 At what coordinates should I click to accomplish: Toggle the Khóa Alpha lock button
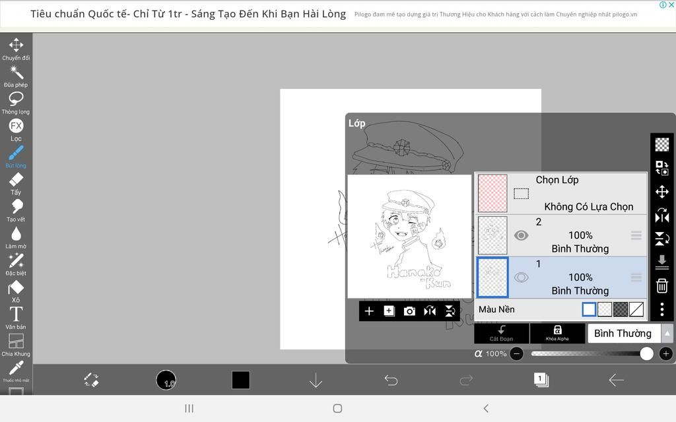557,333
